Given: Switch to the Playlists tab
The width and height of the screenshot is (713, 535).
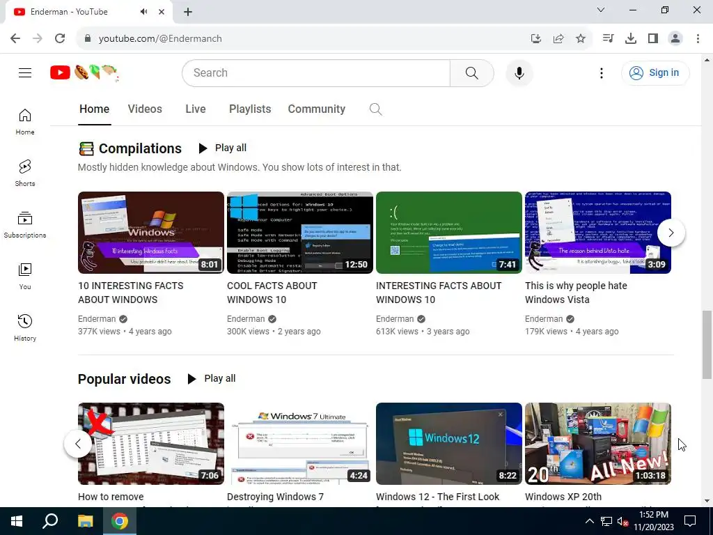Looking at the screenshot, I should point(250,109).
